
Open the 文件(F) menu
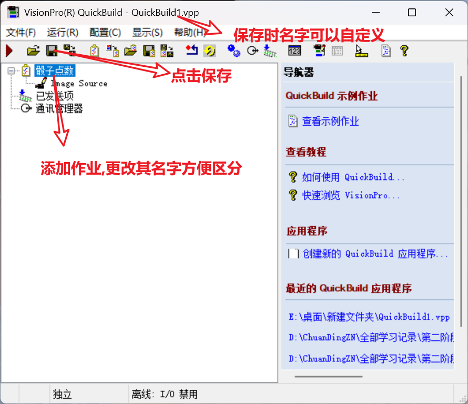coord(21,32)
